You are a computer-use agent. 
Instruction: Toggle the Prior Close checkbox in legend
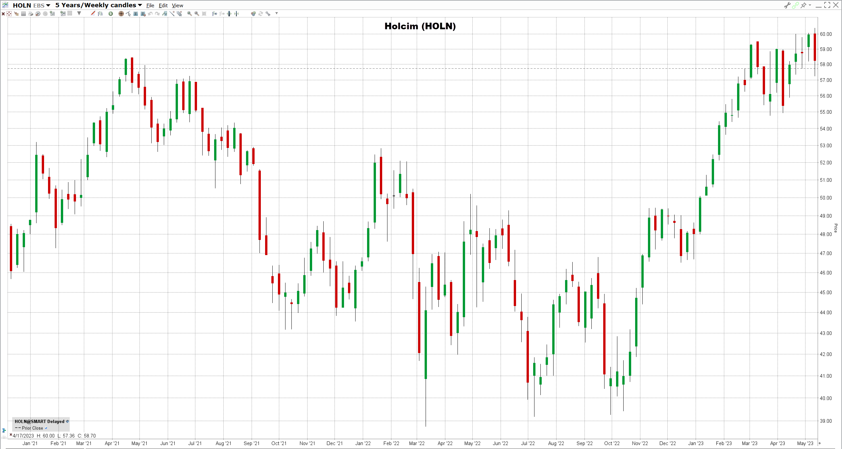tap(46, 428)
